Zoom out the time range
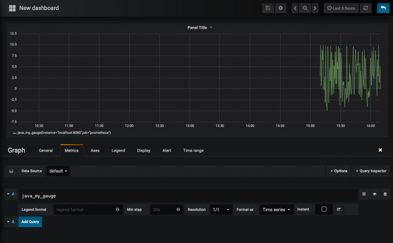The image size is (393, 243). 305,8
